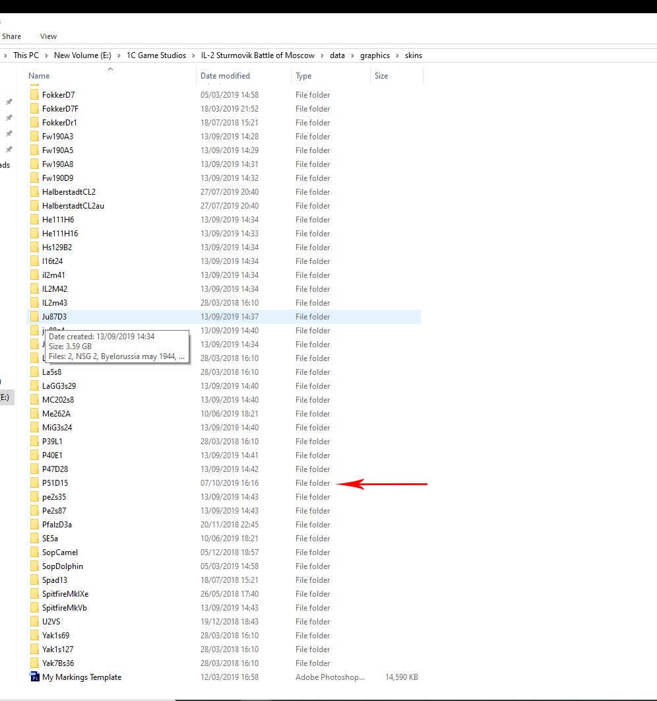The height and width of the screenshot is (701, 657).
Task: Select the He111H6 folder icon
Action: click(34, 220)
